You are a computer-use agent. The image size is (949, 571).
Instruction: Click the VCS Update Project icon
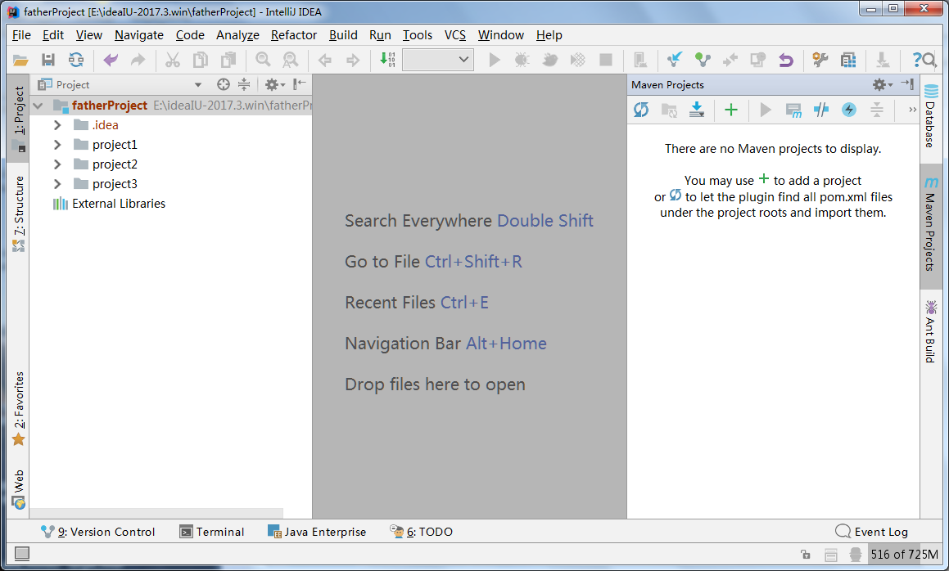pyautogui.click(x=674, y=60)
